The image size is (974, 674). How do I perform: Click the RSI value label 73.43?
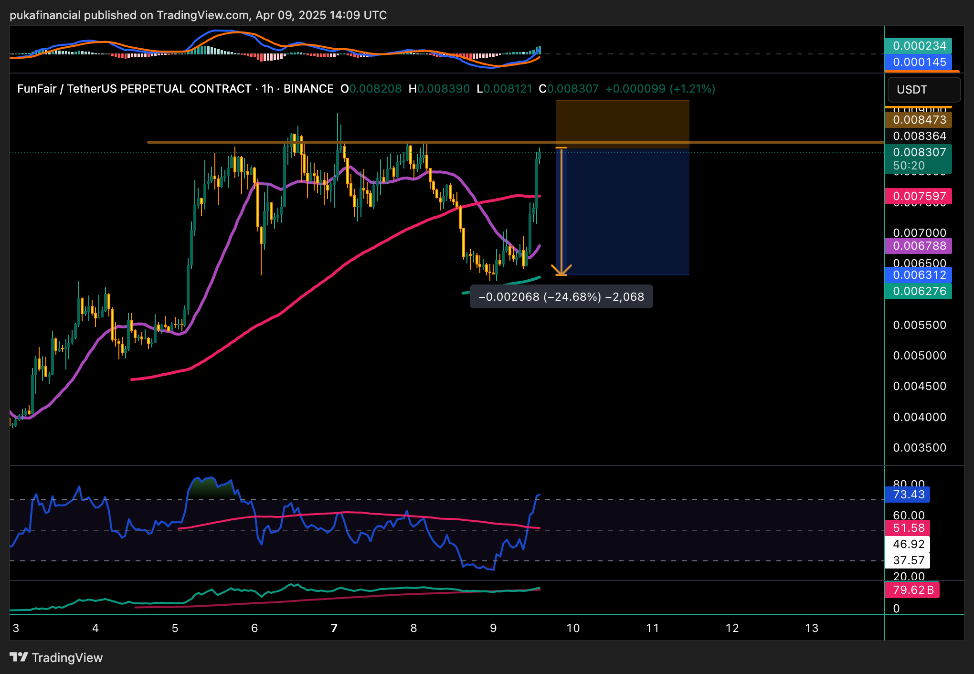pos(908,495)
